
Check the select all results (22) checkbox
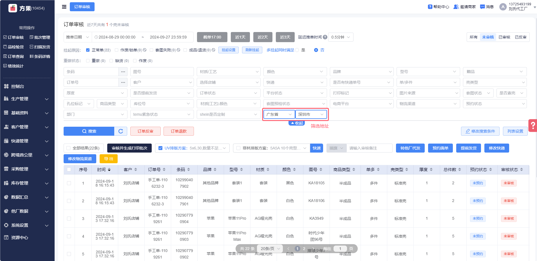(x=68, y=148)
